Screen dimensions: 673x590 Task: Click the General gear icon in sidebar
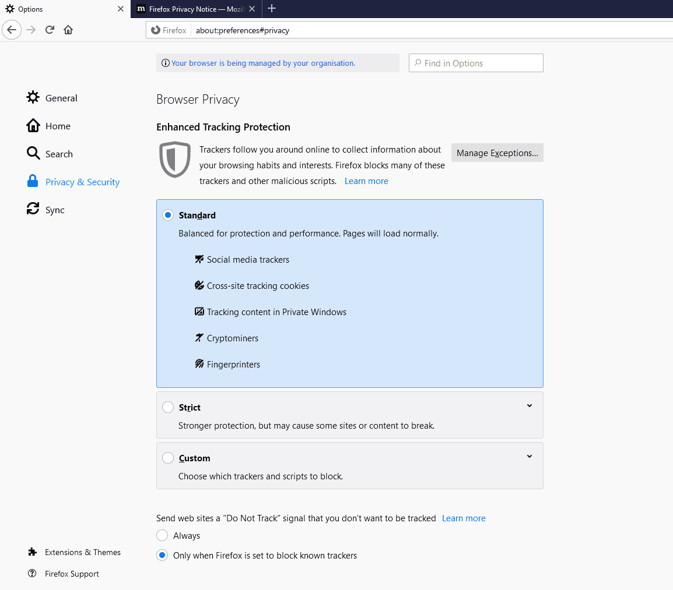pos(33,98)
